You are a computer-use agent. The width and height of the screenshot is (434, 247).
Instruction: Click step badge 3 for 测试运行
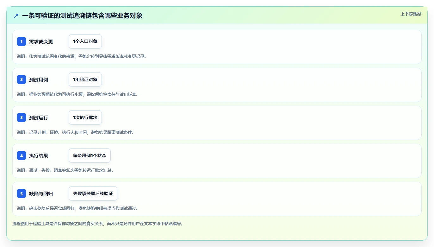[x=22, y=117]
